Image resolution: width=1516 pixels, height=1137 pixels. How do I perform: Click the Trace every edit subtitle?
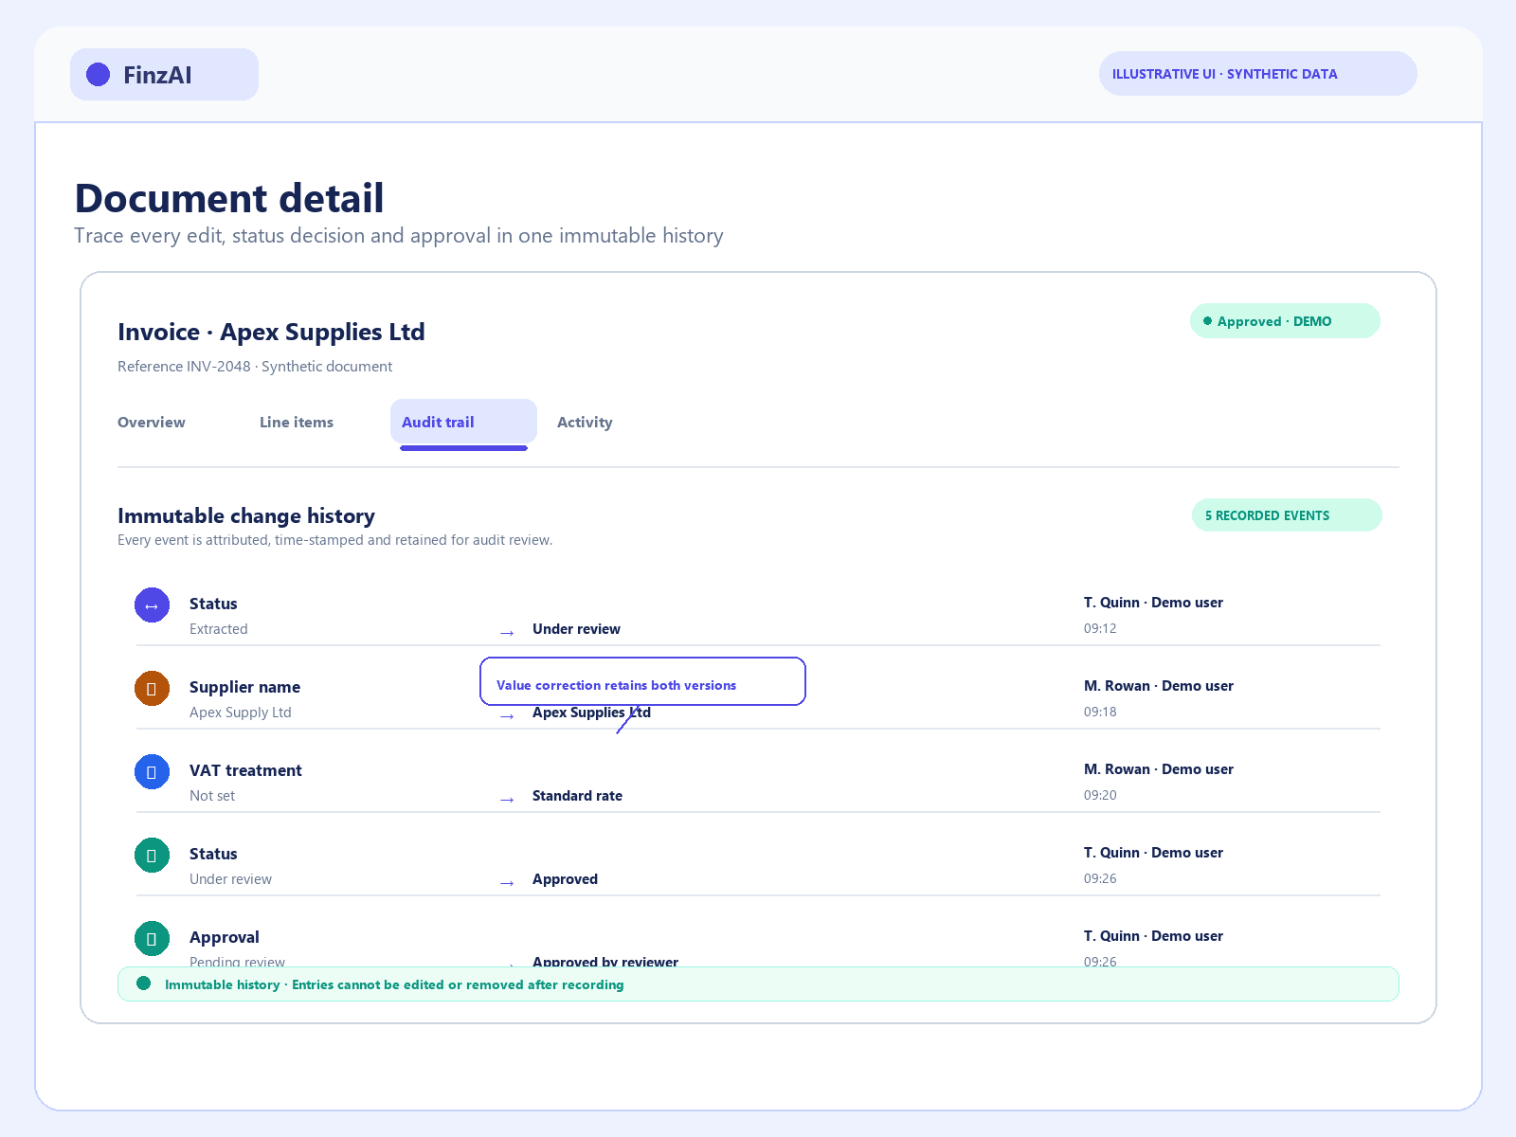click(x=399, y=236)
